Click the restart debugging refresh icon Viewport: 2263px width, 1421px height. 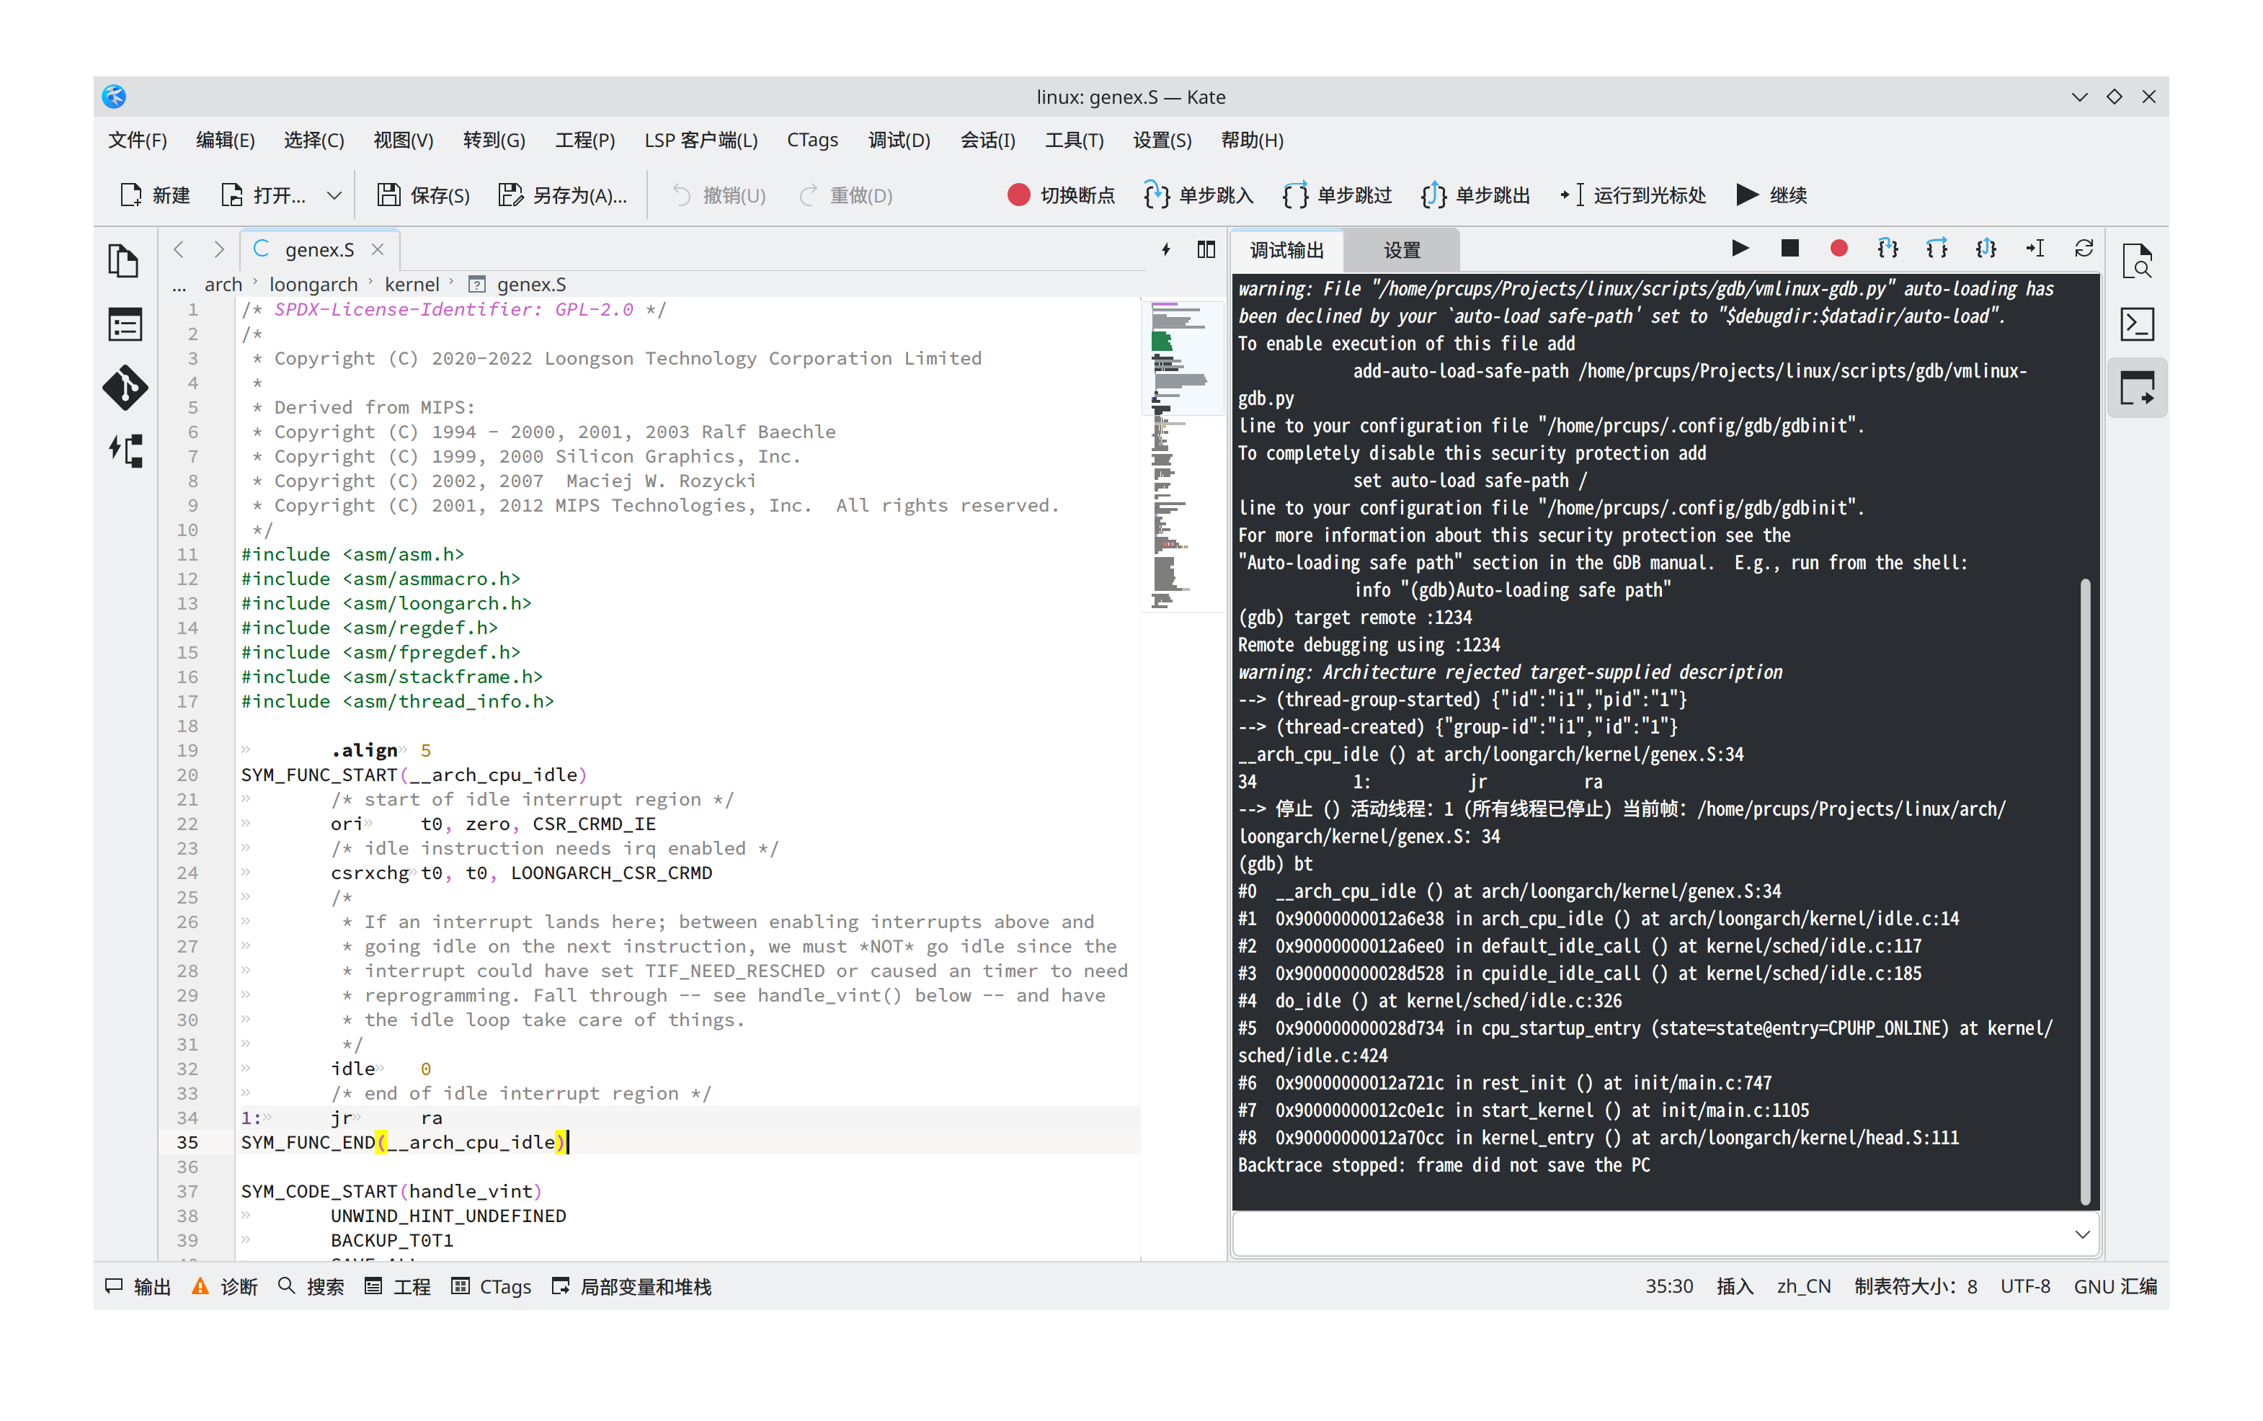(2084, 248)
